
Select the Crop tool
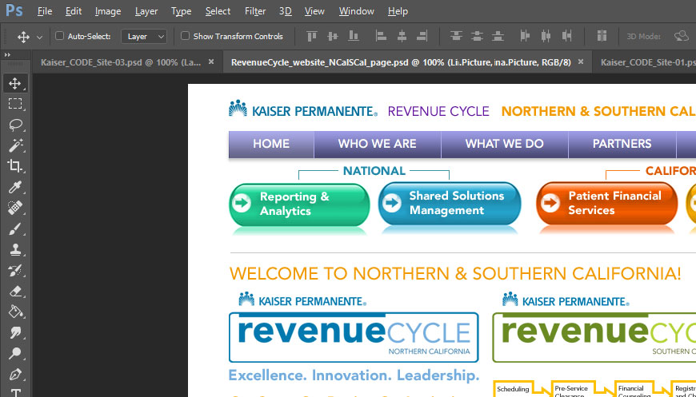(x=15, y=165)
